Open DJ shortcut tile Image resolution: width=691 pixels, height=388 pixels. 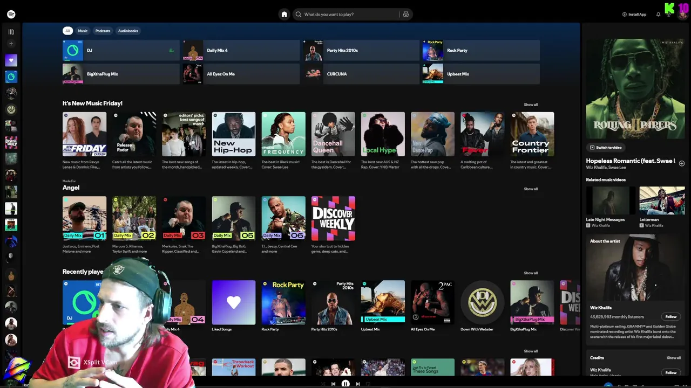tap(121, 50)
